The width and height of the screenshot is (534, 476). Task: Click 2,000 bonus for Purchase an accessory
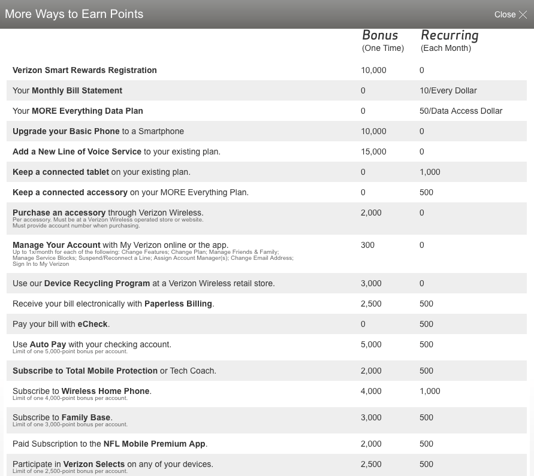(371, 213)
